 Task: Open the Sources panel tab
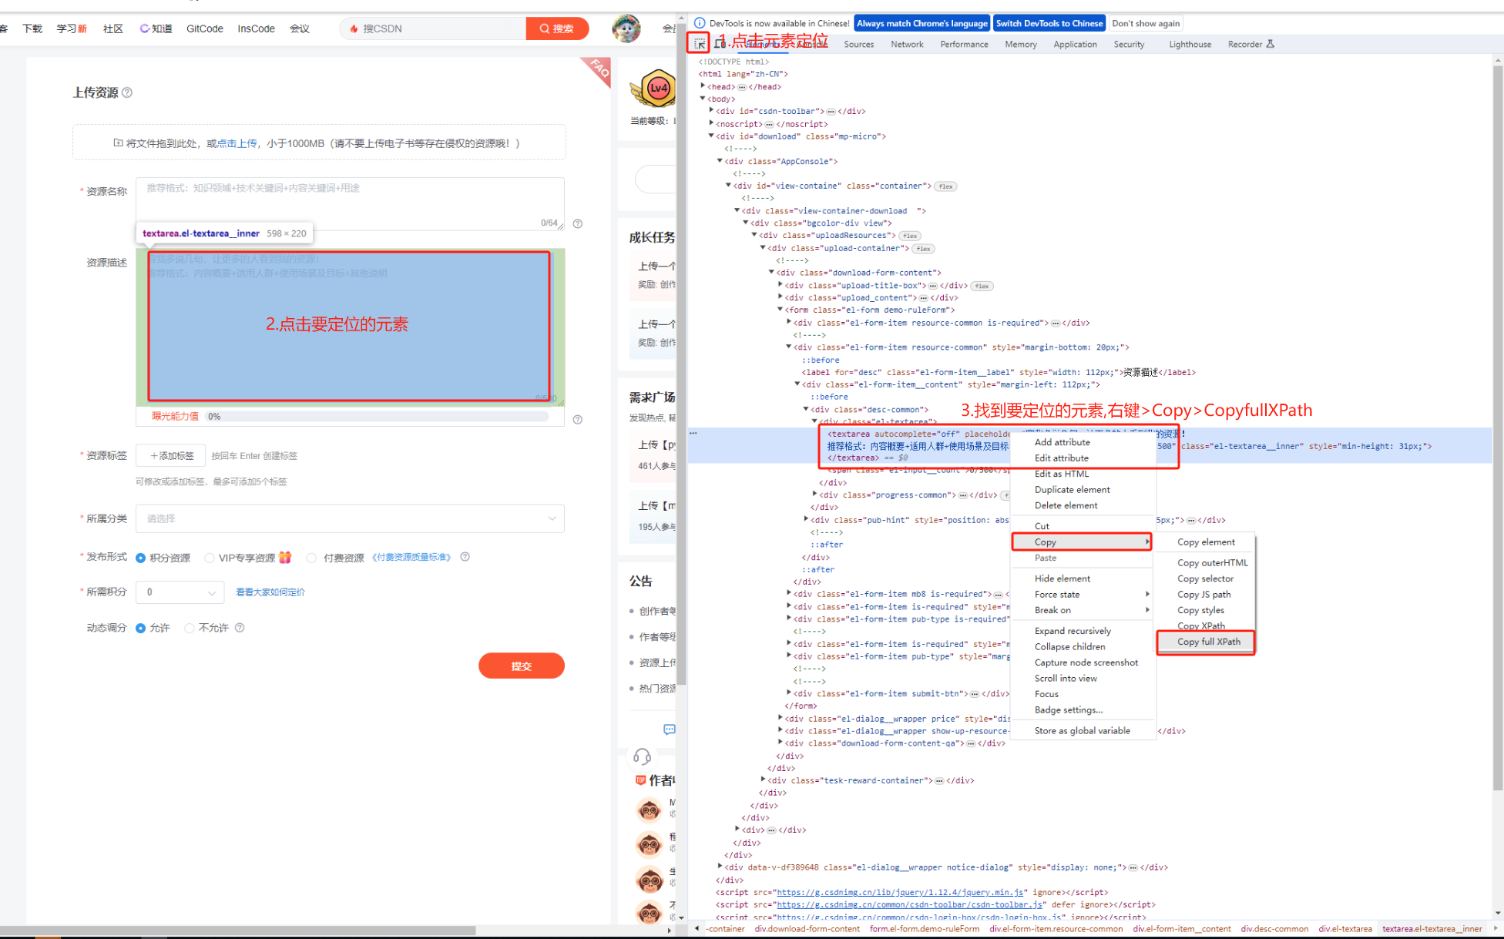tap(858, 45)
